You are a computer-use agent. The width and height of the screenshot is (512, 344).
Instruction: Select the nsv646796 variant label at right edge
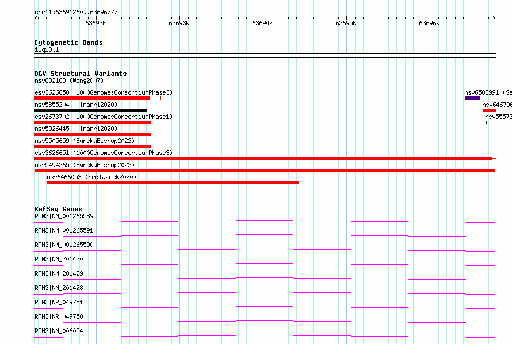point(497,105)
